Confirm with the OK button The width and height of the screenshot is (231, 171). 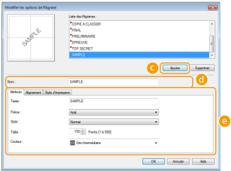[154, 161]
